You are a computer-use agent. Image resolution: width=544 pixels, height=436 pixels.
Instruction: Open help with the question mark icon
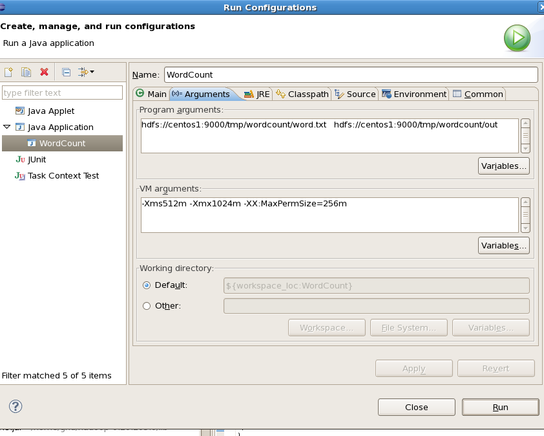[16, 406]
